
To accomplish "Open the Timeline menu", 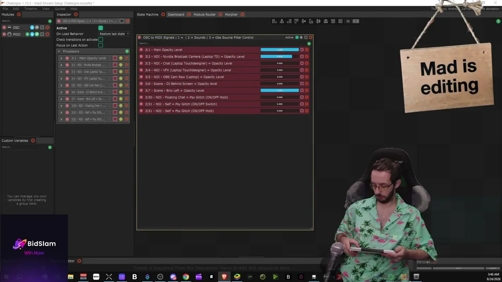I will 31,9.
